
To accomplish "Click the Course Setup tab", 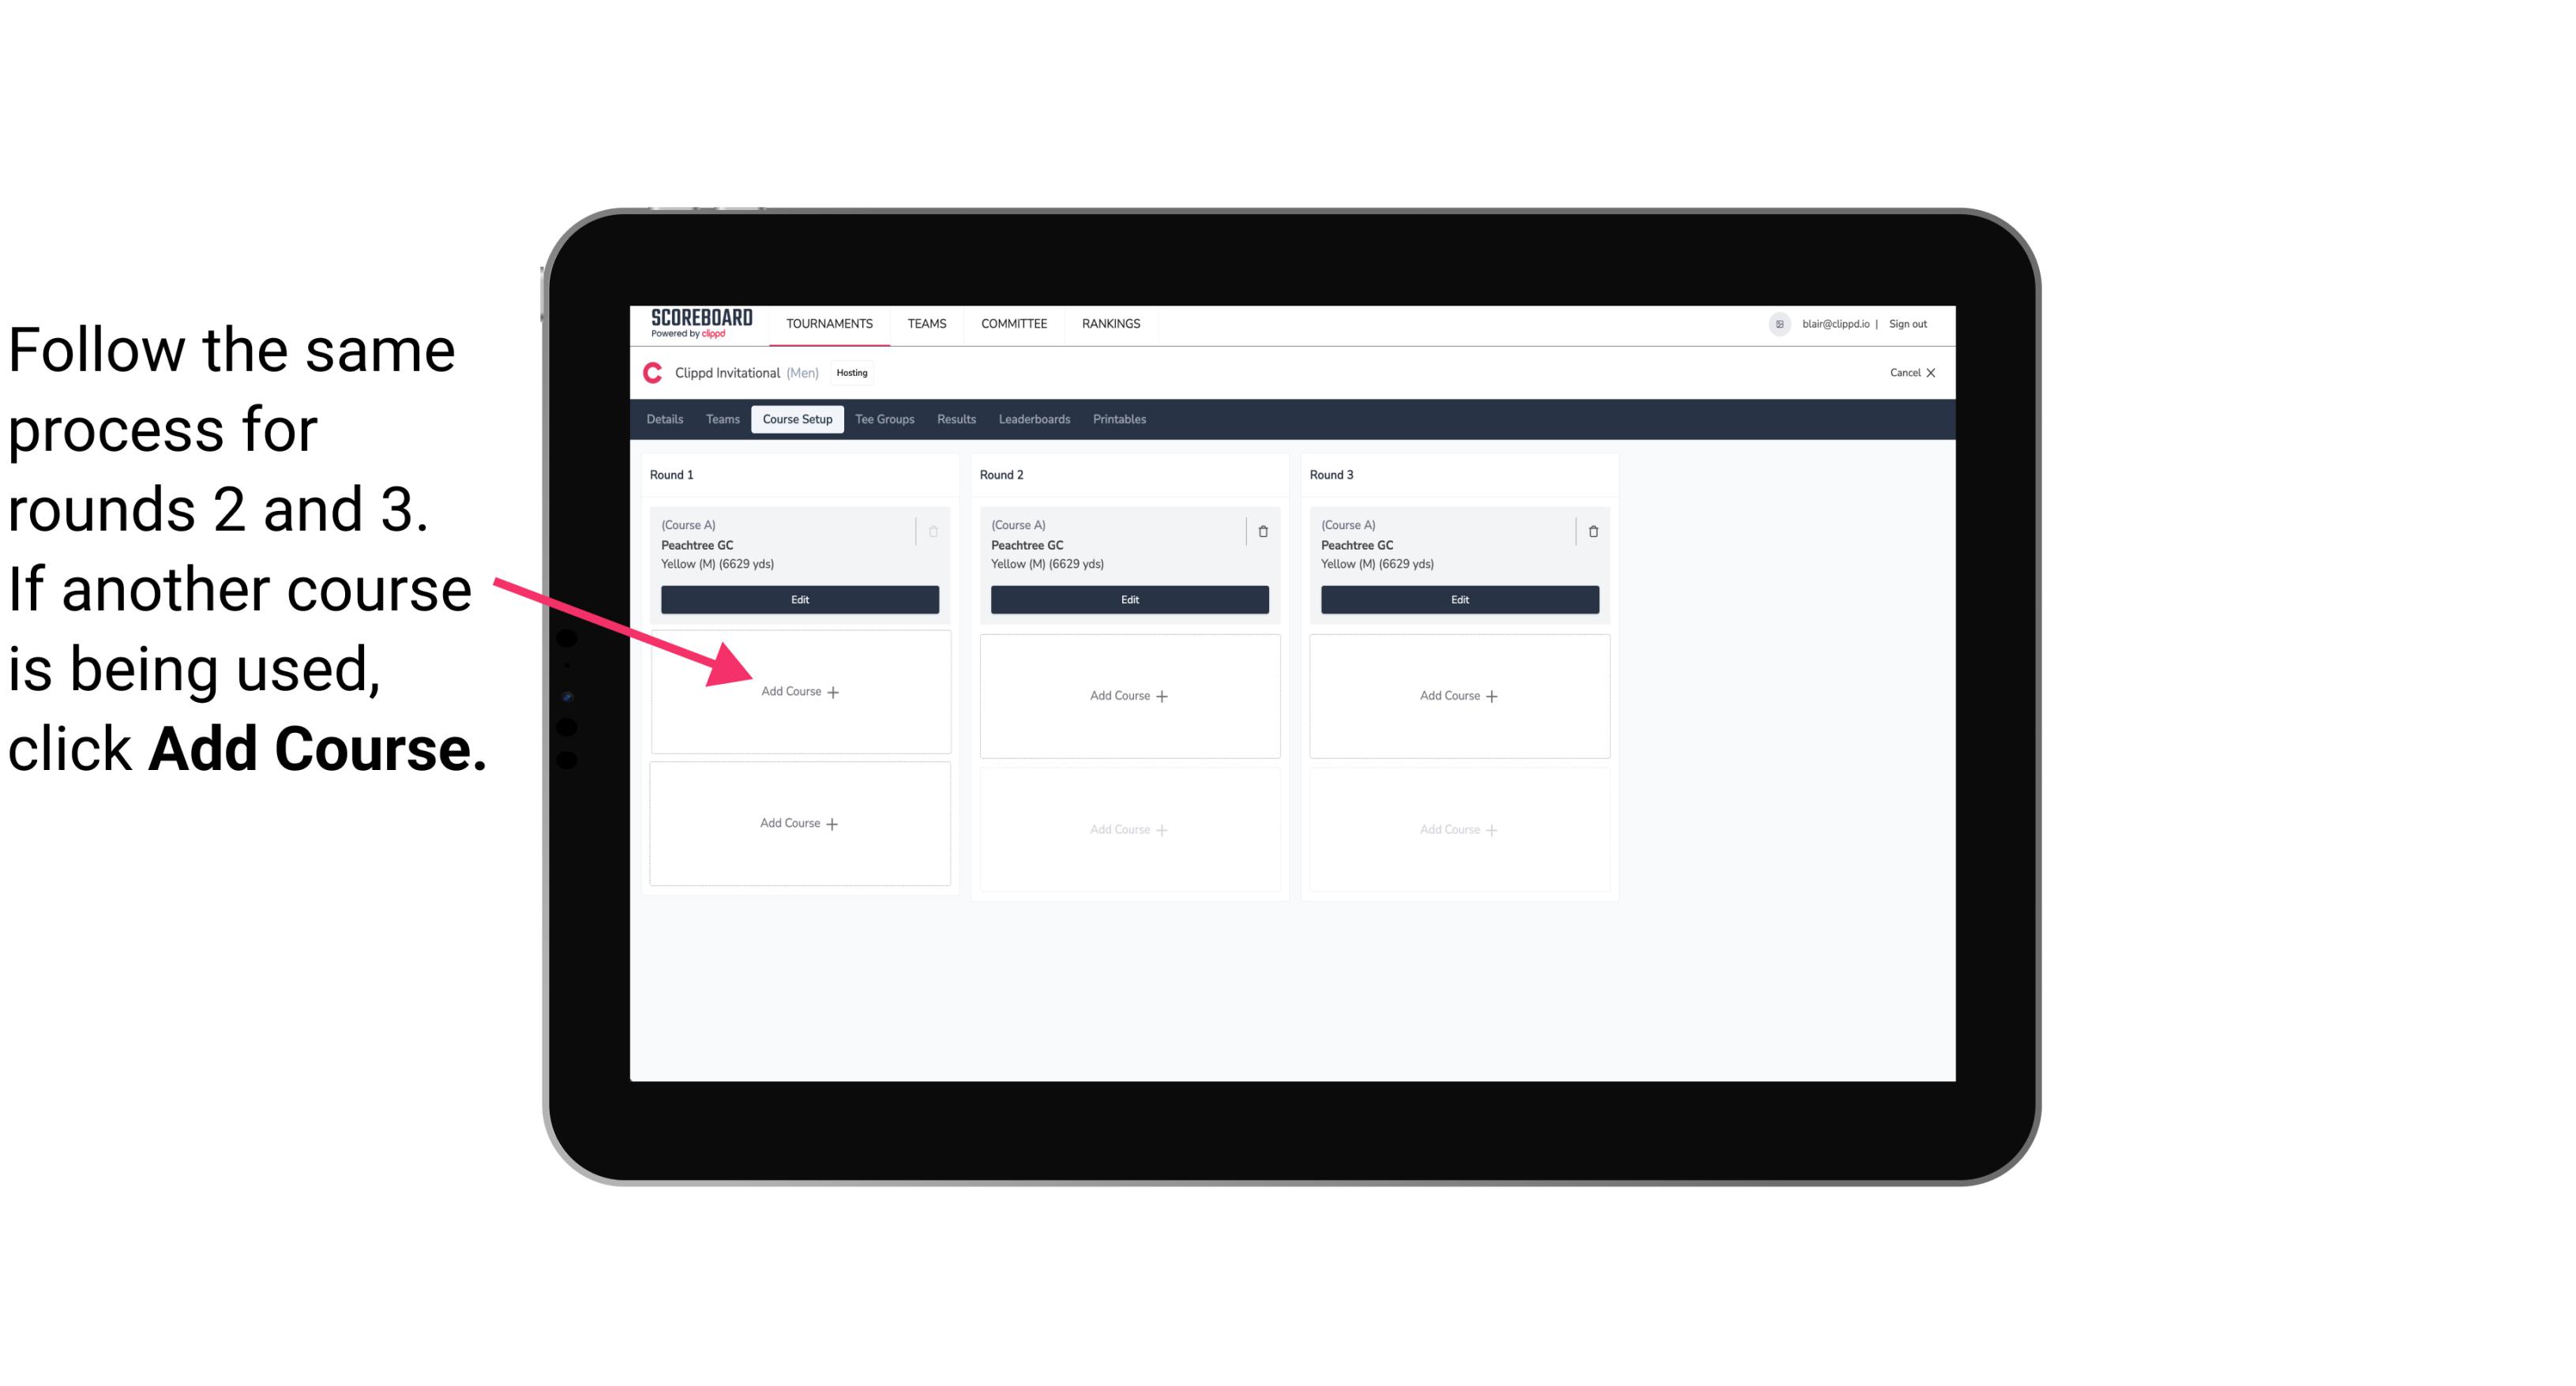I will pos(795,420).
